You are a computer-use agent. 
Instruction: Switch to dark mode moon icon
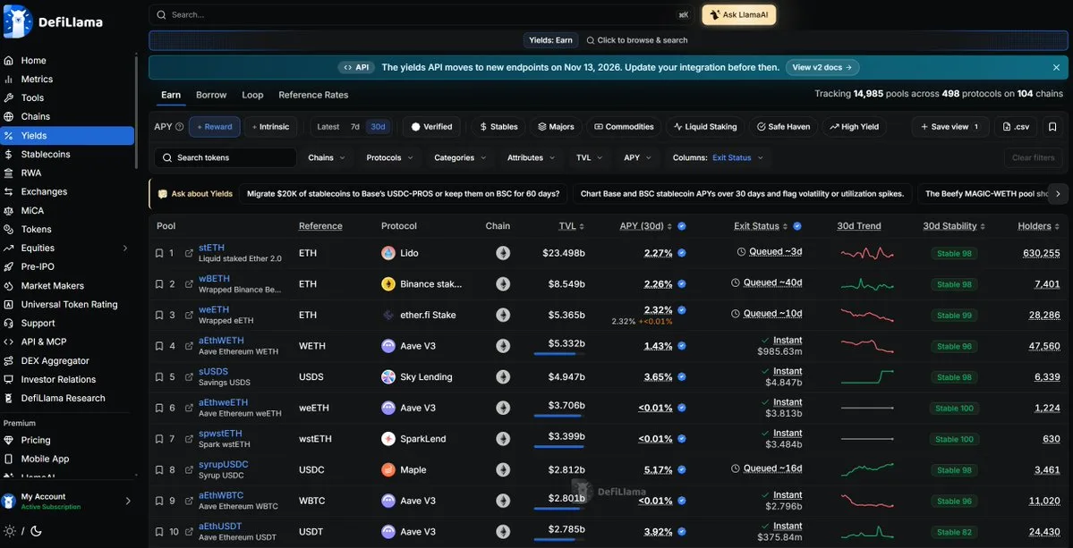point(37,531)
